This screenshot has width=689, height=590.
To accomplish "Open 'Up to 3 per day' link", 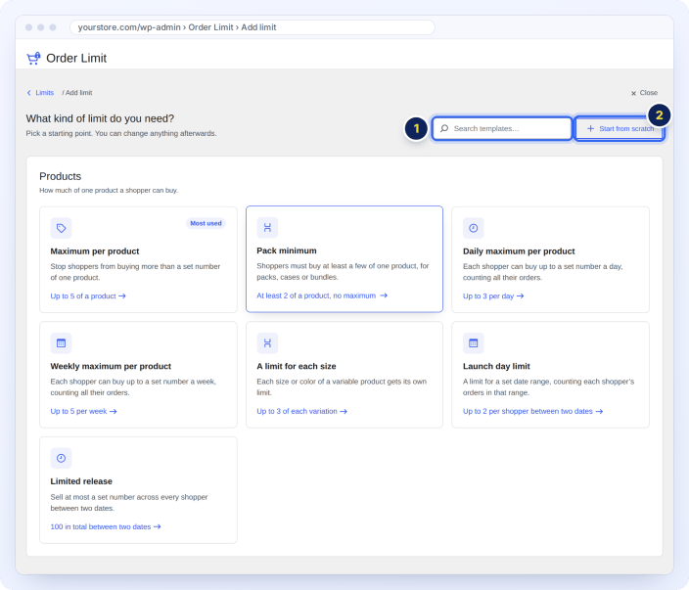I will [x=493, y=296].
